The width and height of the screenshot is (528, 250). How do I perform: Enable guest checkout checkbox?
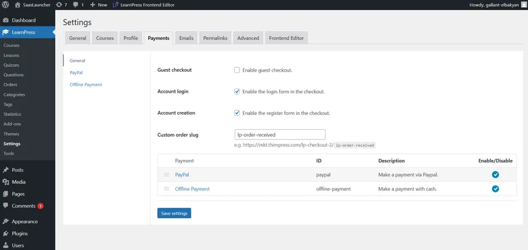click(237, 70)
